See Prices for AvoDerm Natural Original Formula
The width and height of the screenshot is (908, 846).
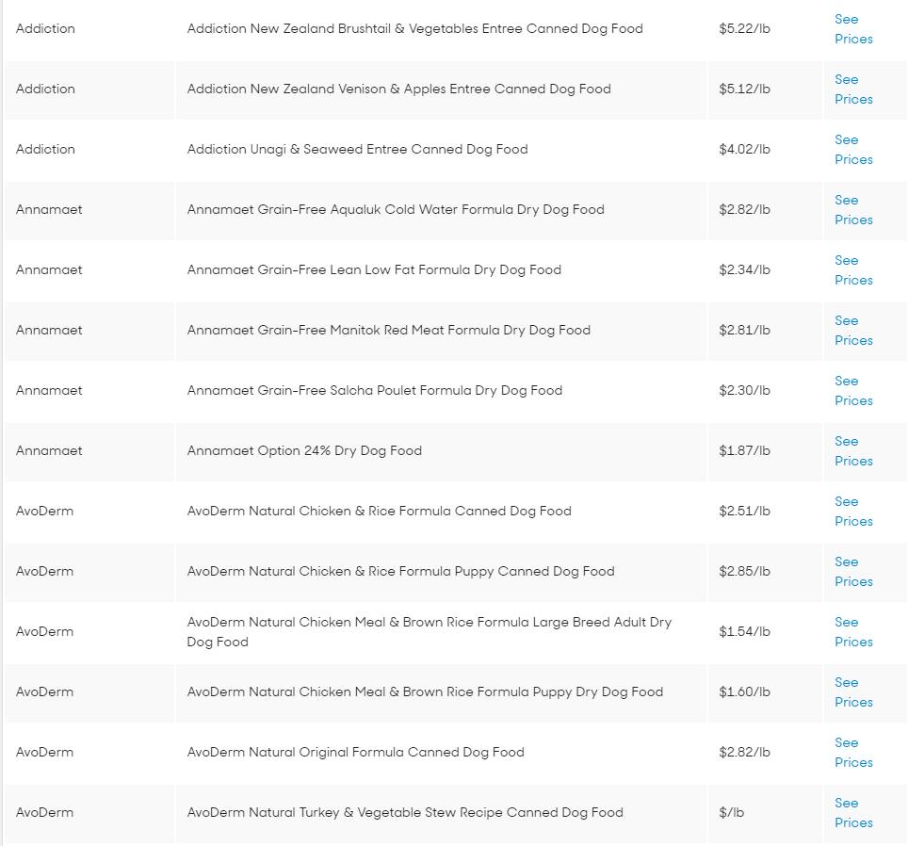[853, 752]
